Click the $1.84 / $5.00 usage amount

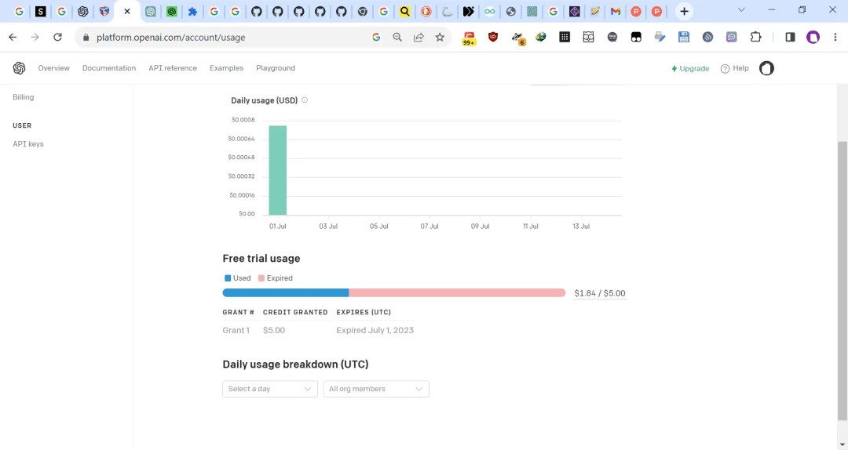click(x=600, y=293)
